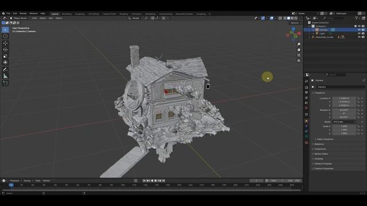Open the File menu

[x=9, y=14]
